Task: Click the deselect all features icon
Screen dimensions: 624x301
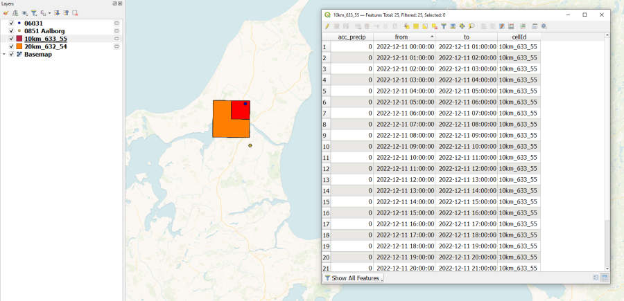Action: (434, 26)
